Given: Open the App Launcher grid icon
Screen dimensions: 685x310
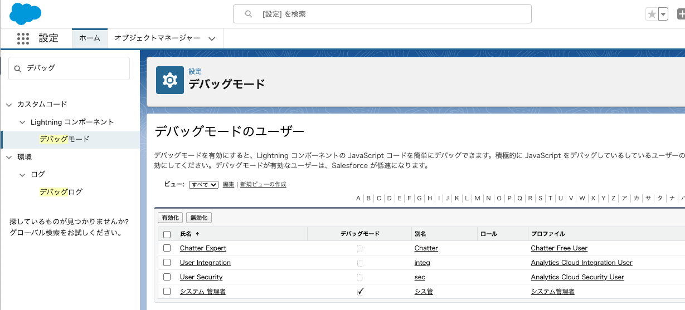Looking at the screenshot, I should coord(23,38).
